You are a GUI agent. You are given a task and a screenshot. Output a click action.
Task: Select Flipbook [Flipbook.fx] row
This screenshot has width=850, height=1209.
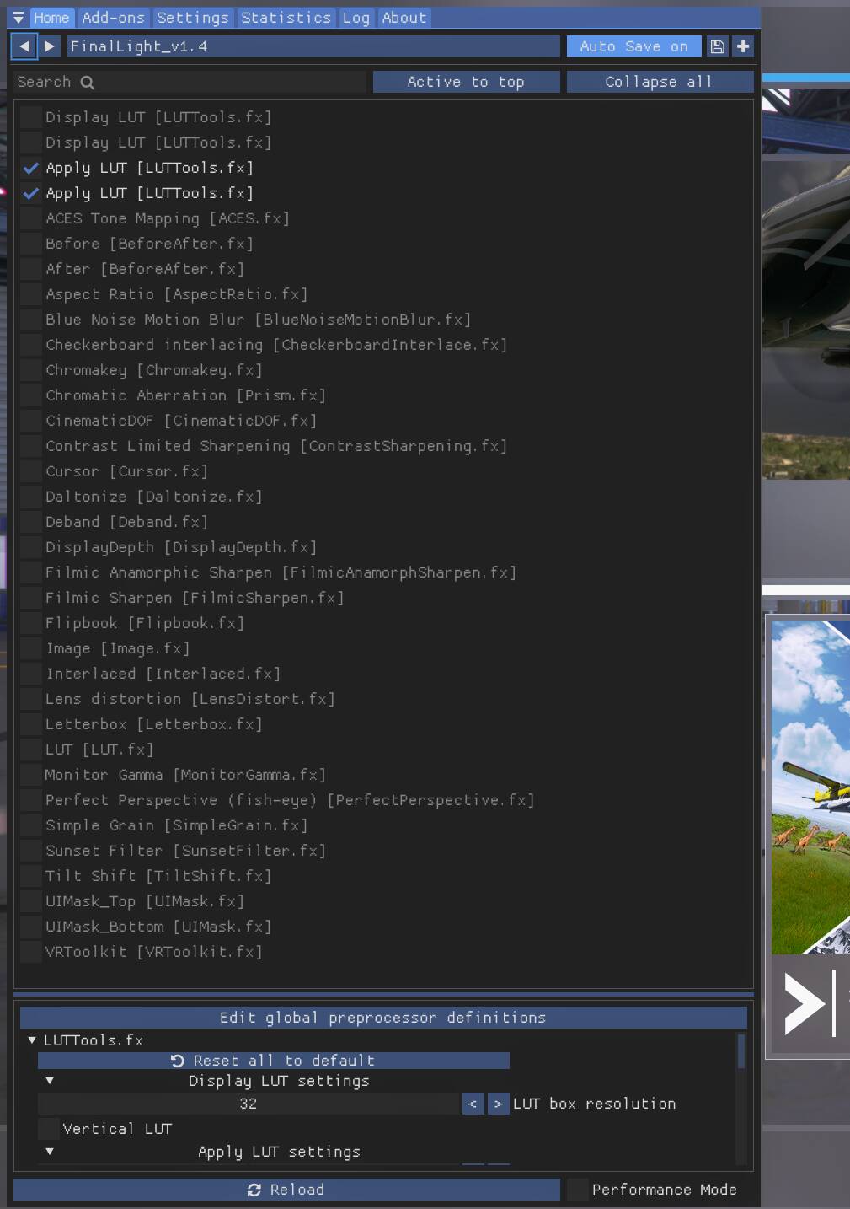point(145,623)
